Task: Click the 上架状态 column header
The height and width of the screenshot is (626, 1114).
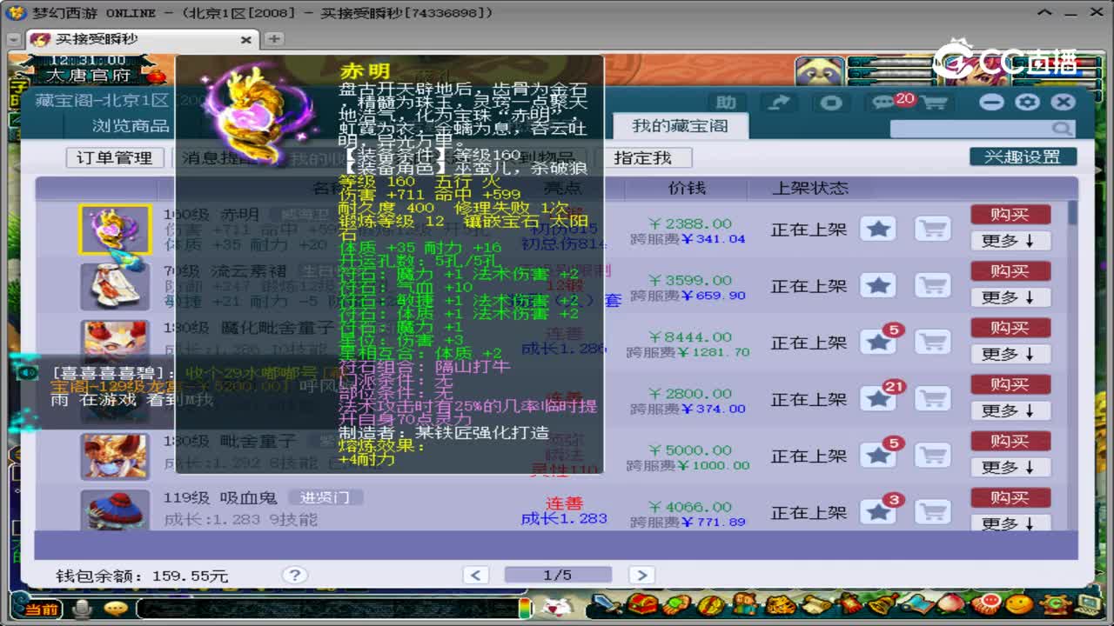Action: click(810, 188)
